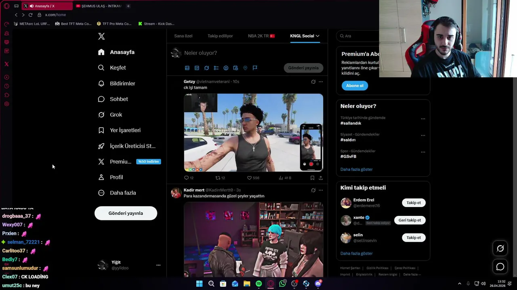Click the Neler oluyor? compose field
517x290 pixels.
253,53
